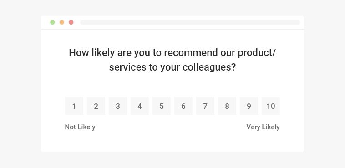The width and height of the screenshot is (345, 168).
Task: Click the red window dot
Action: tap(71, 22)
